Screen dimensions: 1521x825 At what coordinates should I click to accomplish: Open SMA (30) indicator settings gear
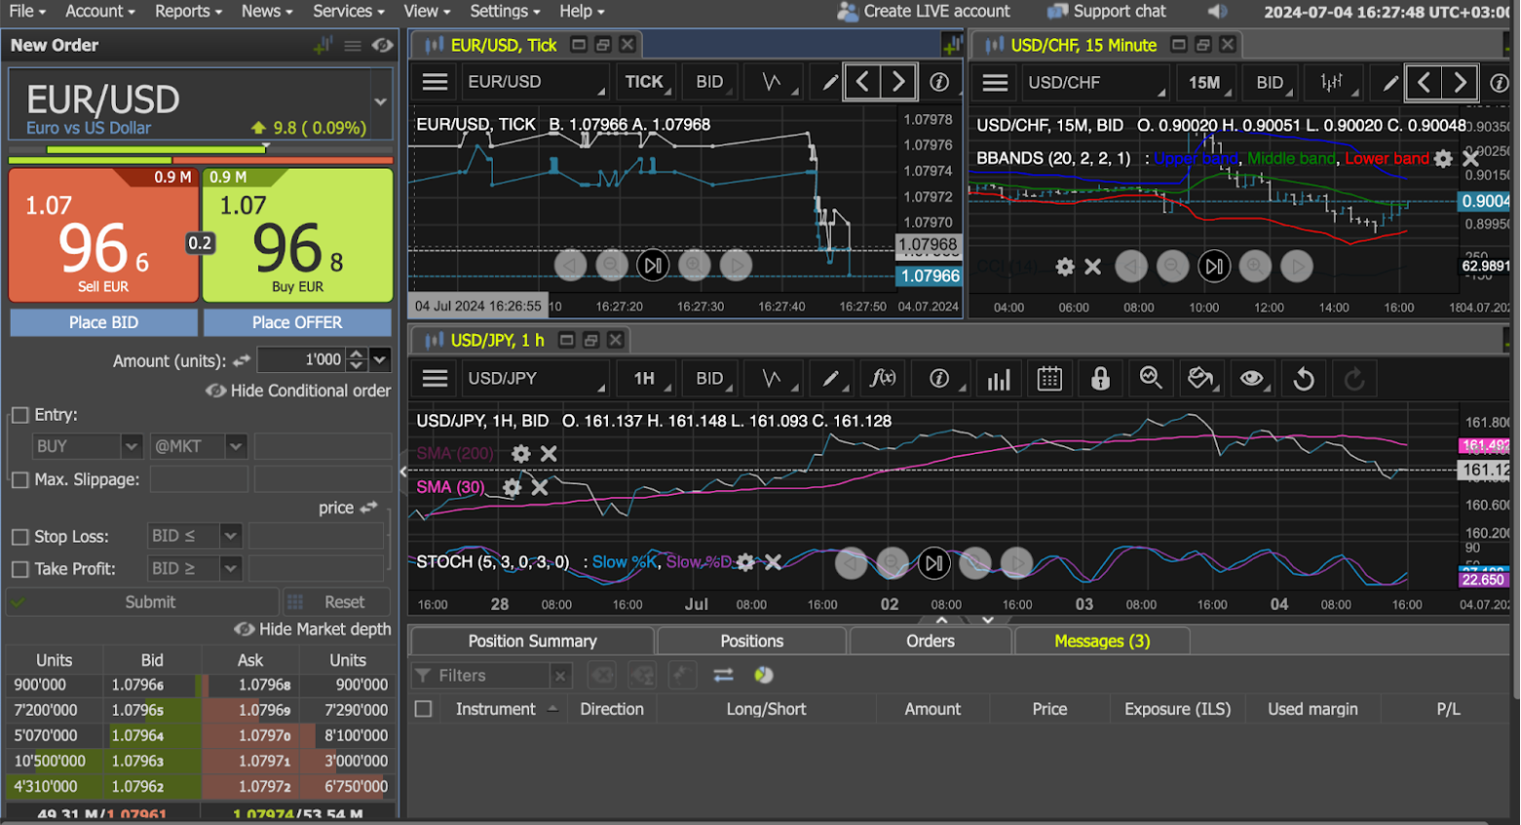512,487
